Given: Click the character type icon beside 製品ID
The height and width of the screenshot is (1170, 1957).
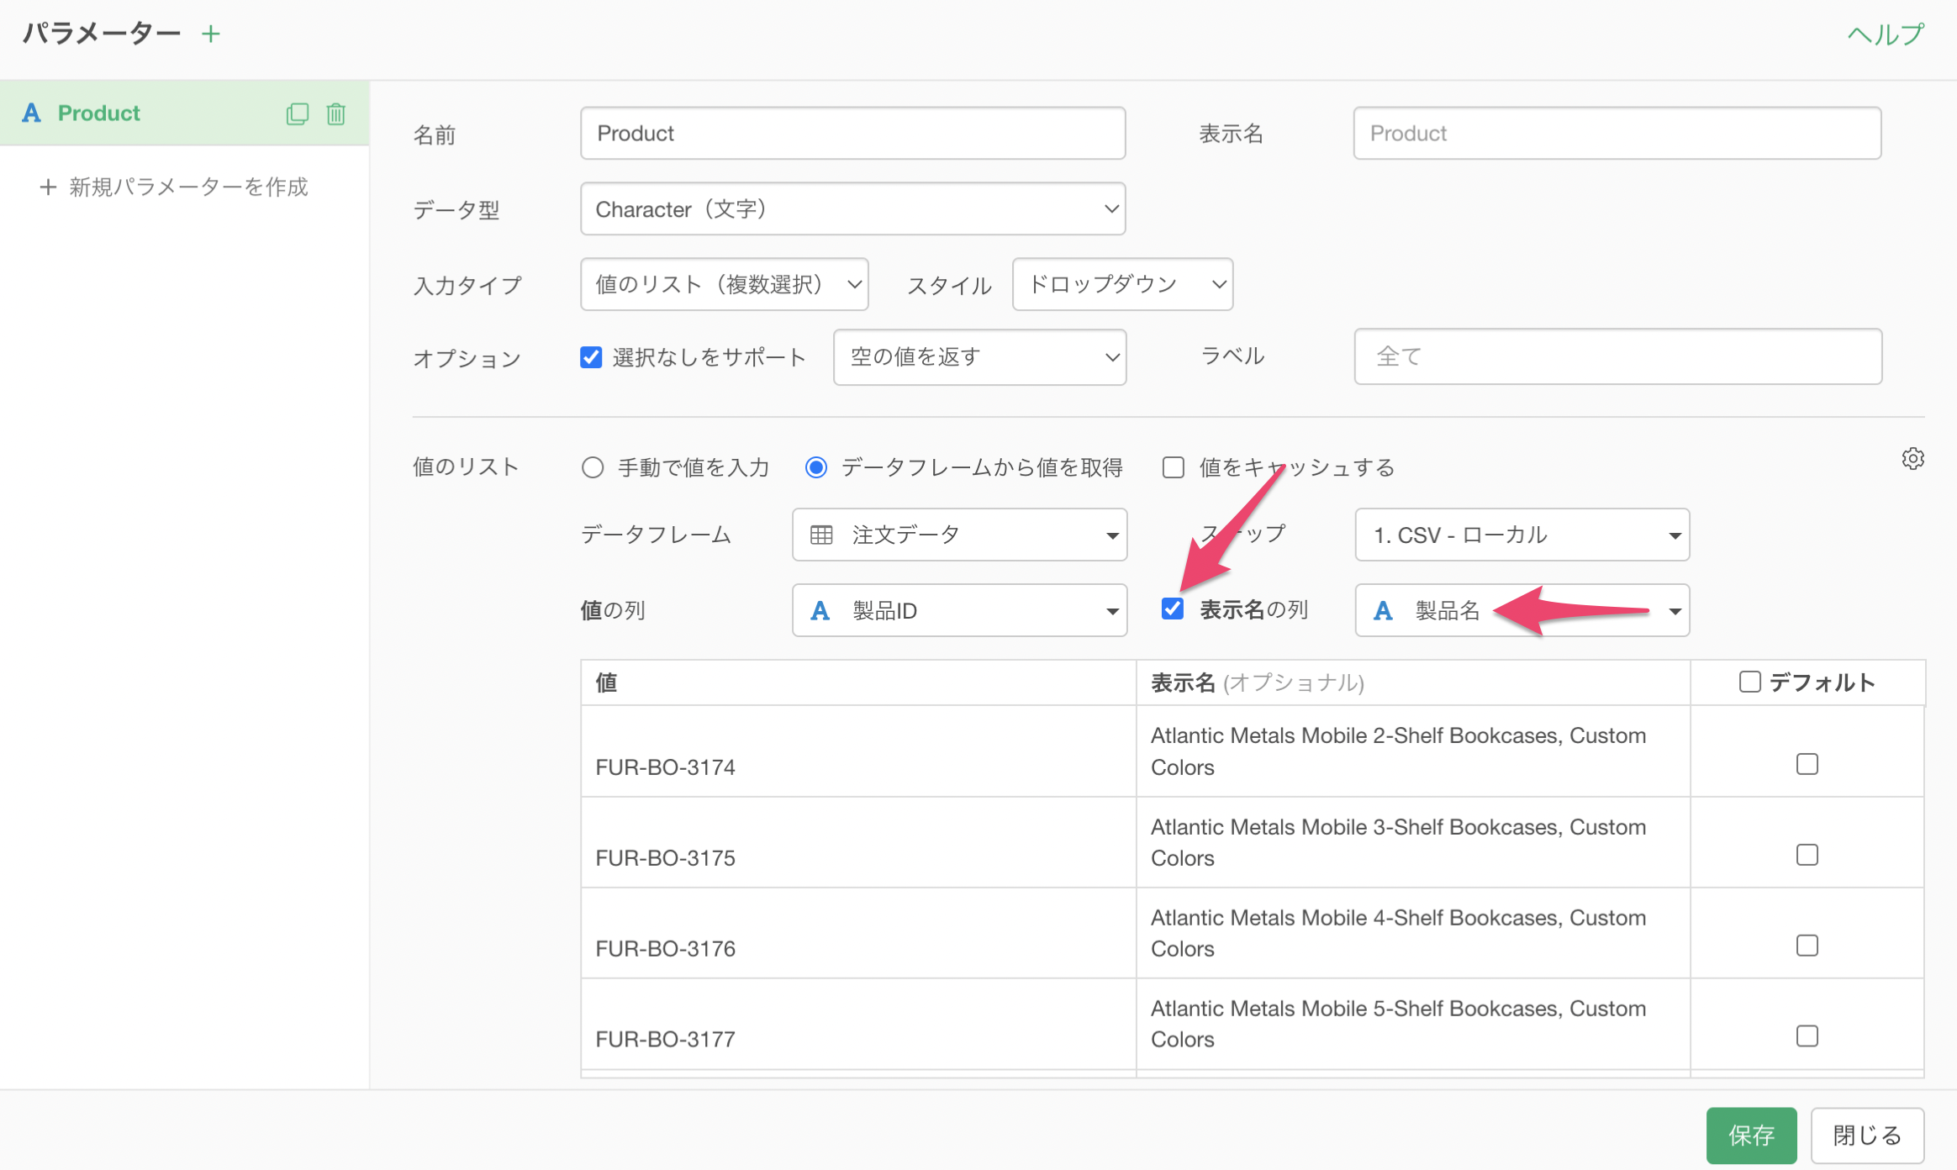Looking at the screenshot, I should 820,611.
